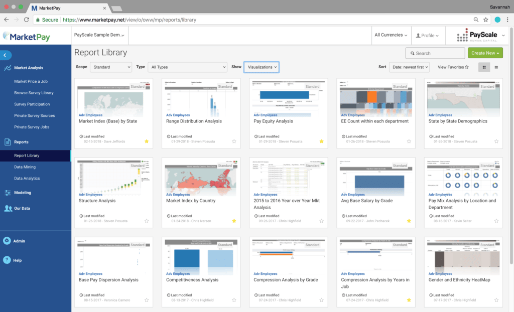This screenshot has width=514, height=312.
Task: Collapse the sidebar with the back-arrow button
Action: point(5,55)
